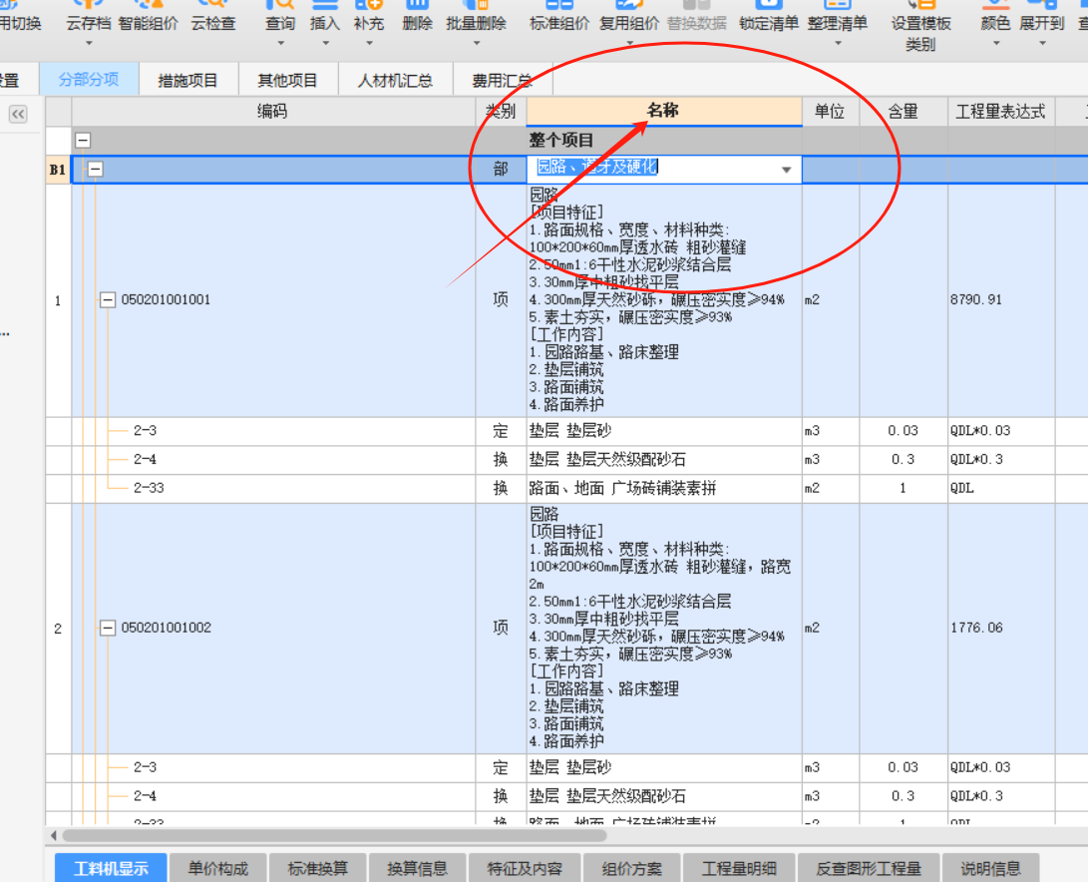This screenshot has width=1088, height=882.
Task: Switch to the 其他项目 tab
Action: (288, 81)
